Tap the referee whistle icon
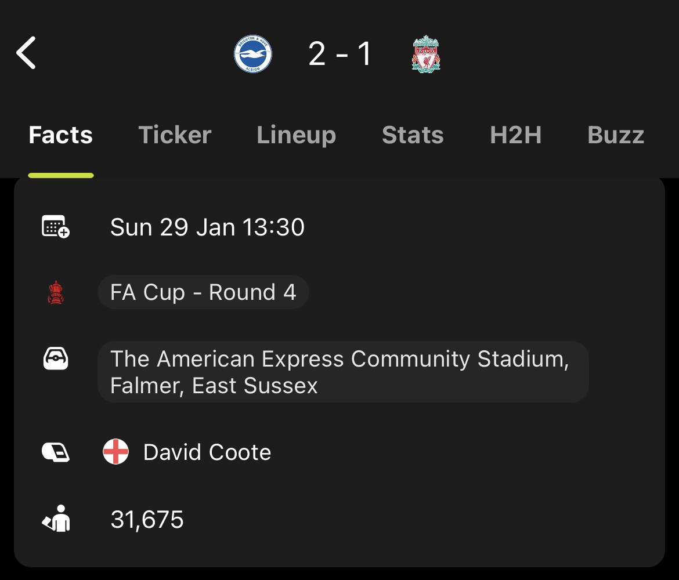 coord(56,452)
